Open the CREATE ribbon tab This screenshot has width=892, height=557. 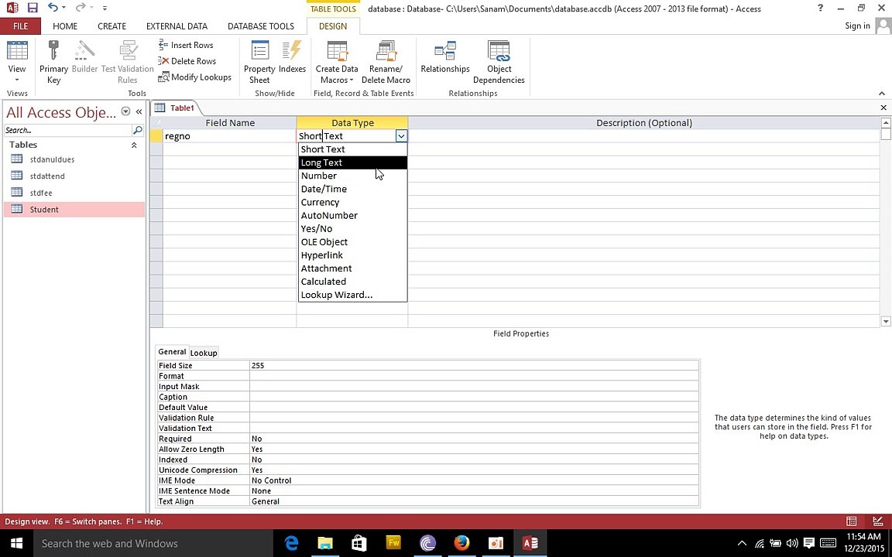111,26
